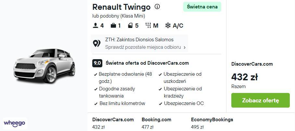Viewport: 295px width, 131px height.
Task: Click the 432 zł total price
Action: tap(244, 77)
